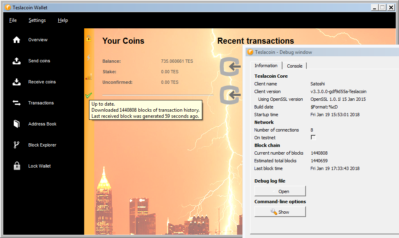Viewport: 399px width, 238px height.
Task: Click the Your Coins heading
Action: point(123,41)
